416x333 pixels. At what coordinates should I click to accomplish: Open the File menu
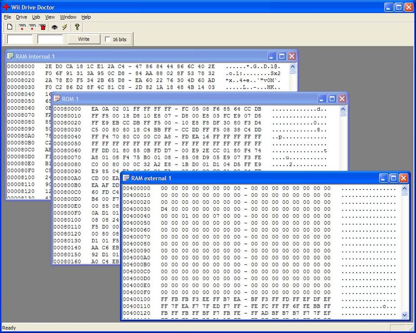tap(7, 17)
